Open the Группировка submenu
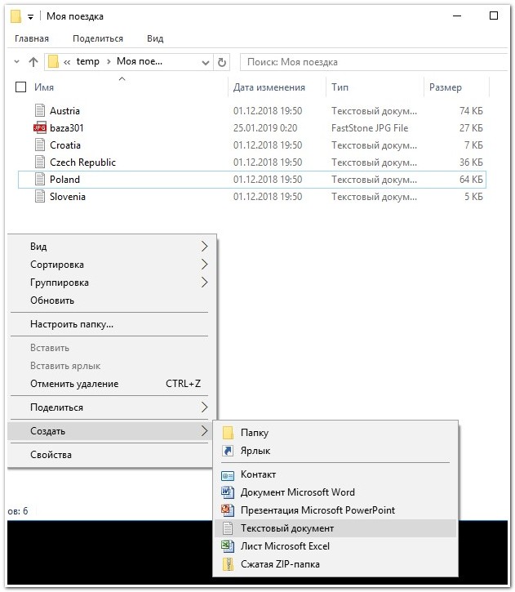Screen dimensions: 515x592 pos(60,283)
